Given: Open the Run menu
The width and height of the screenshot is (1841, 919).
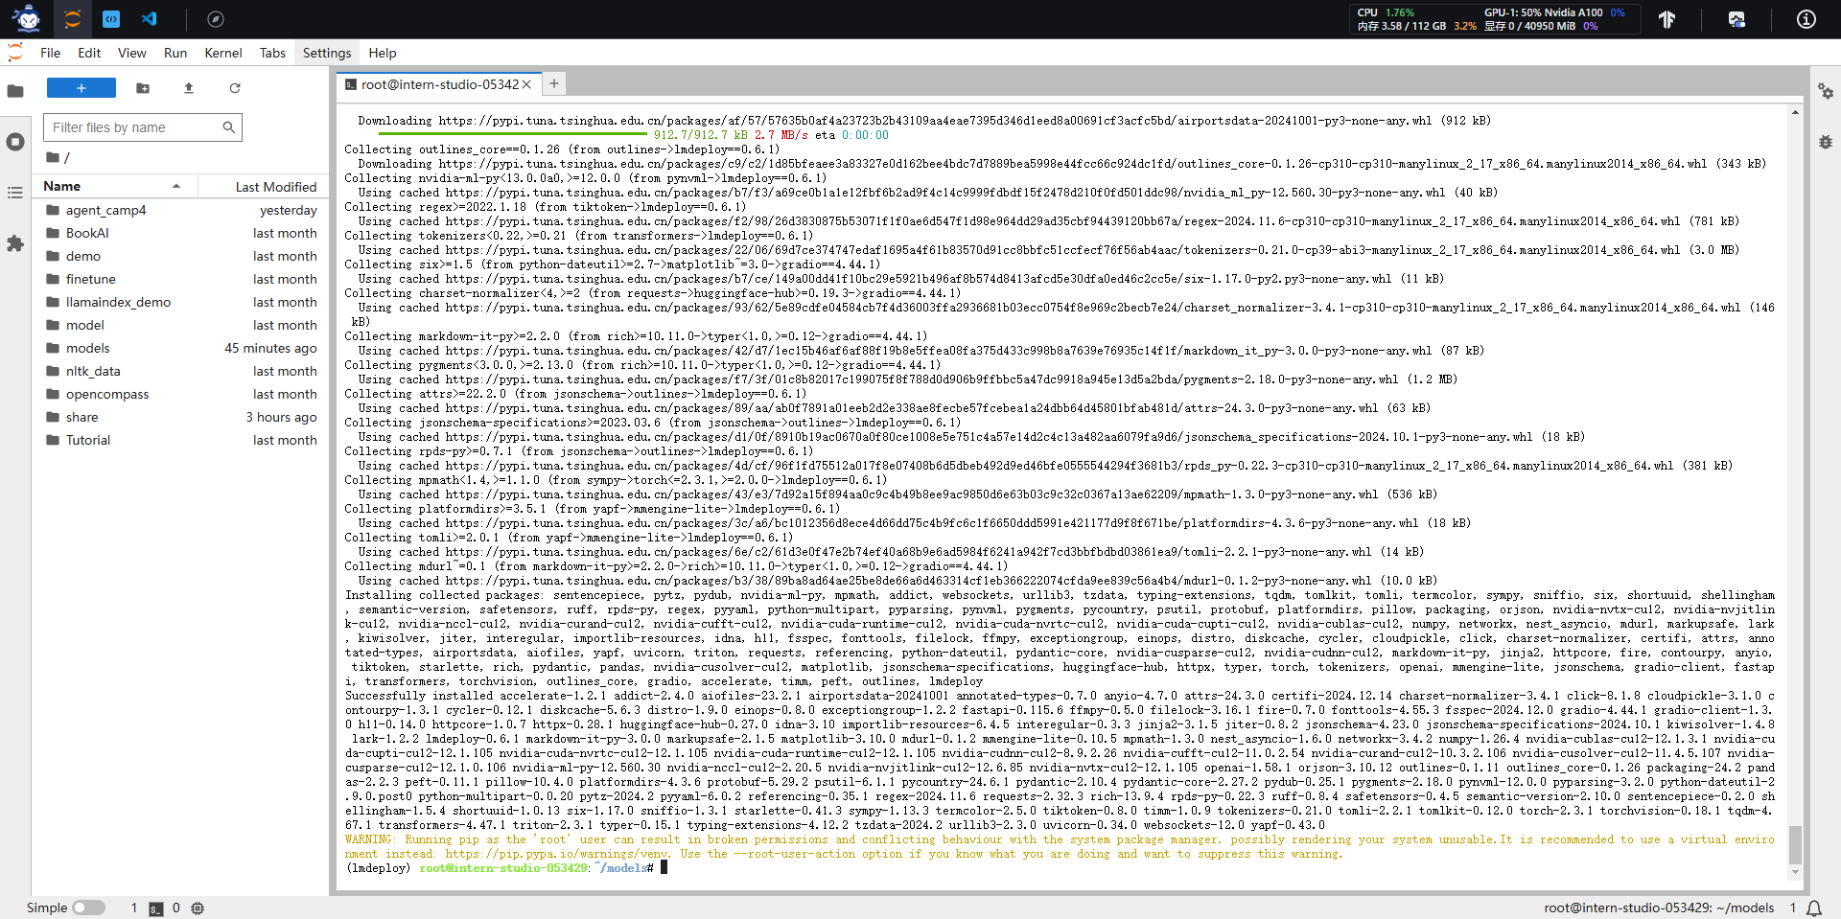Looking at the screenshot, I should coord(175,53).
